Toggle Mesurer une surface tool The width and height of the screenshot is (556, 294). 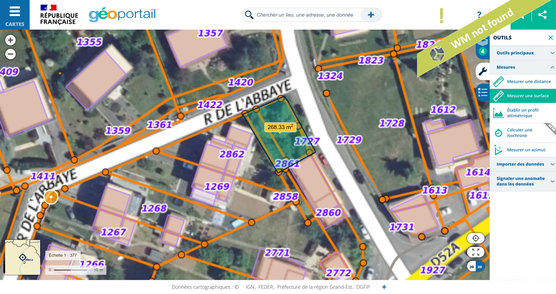point(523,96)
